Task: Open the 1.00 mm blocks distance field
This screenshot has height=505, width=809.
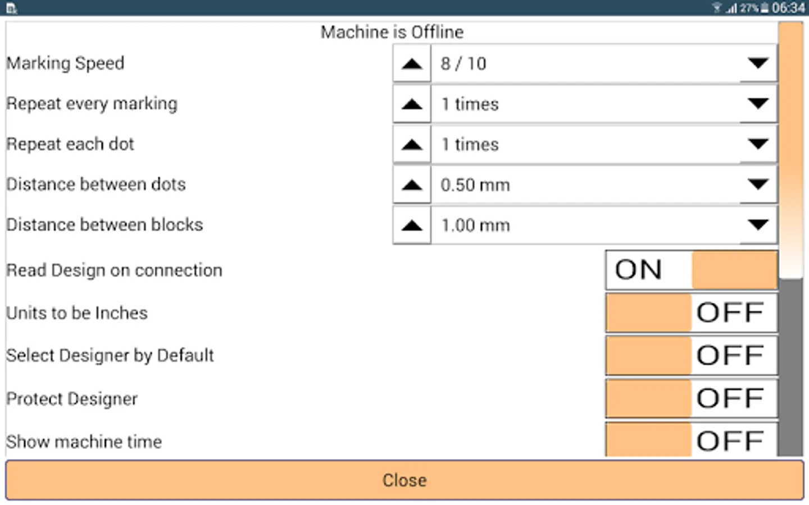Action: (585, 225)
